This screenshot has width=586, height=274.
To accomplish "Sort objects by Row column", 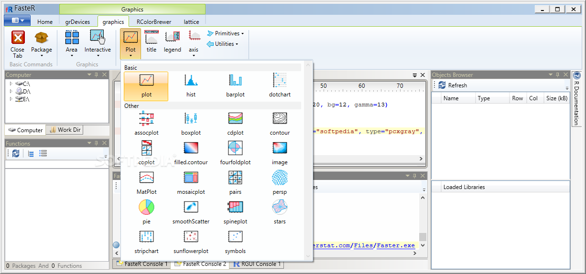I will tap(518, 98).
